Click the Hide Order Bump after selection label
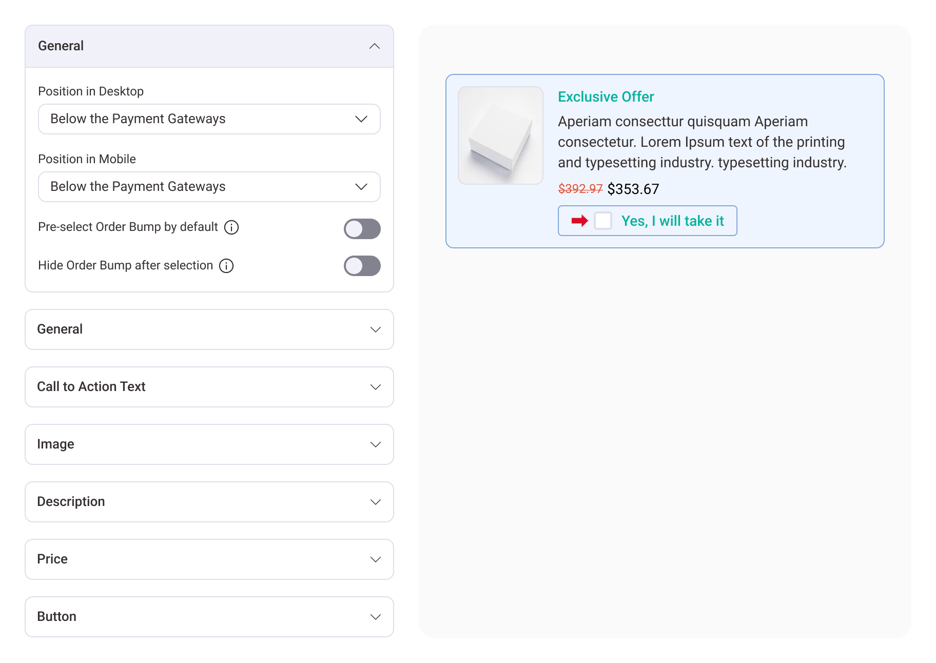This screenshot has width=936, height=663. pos(125,265)
